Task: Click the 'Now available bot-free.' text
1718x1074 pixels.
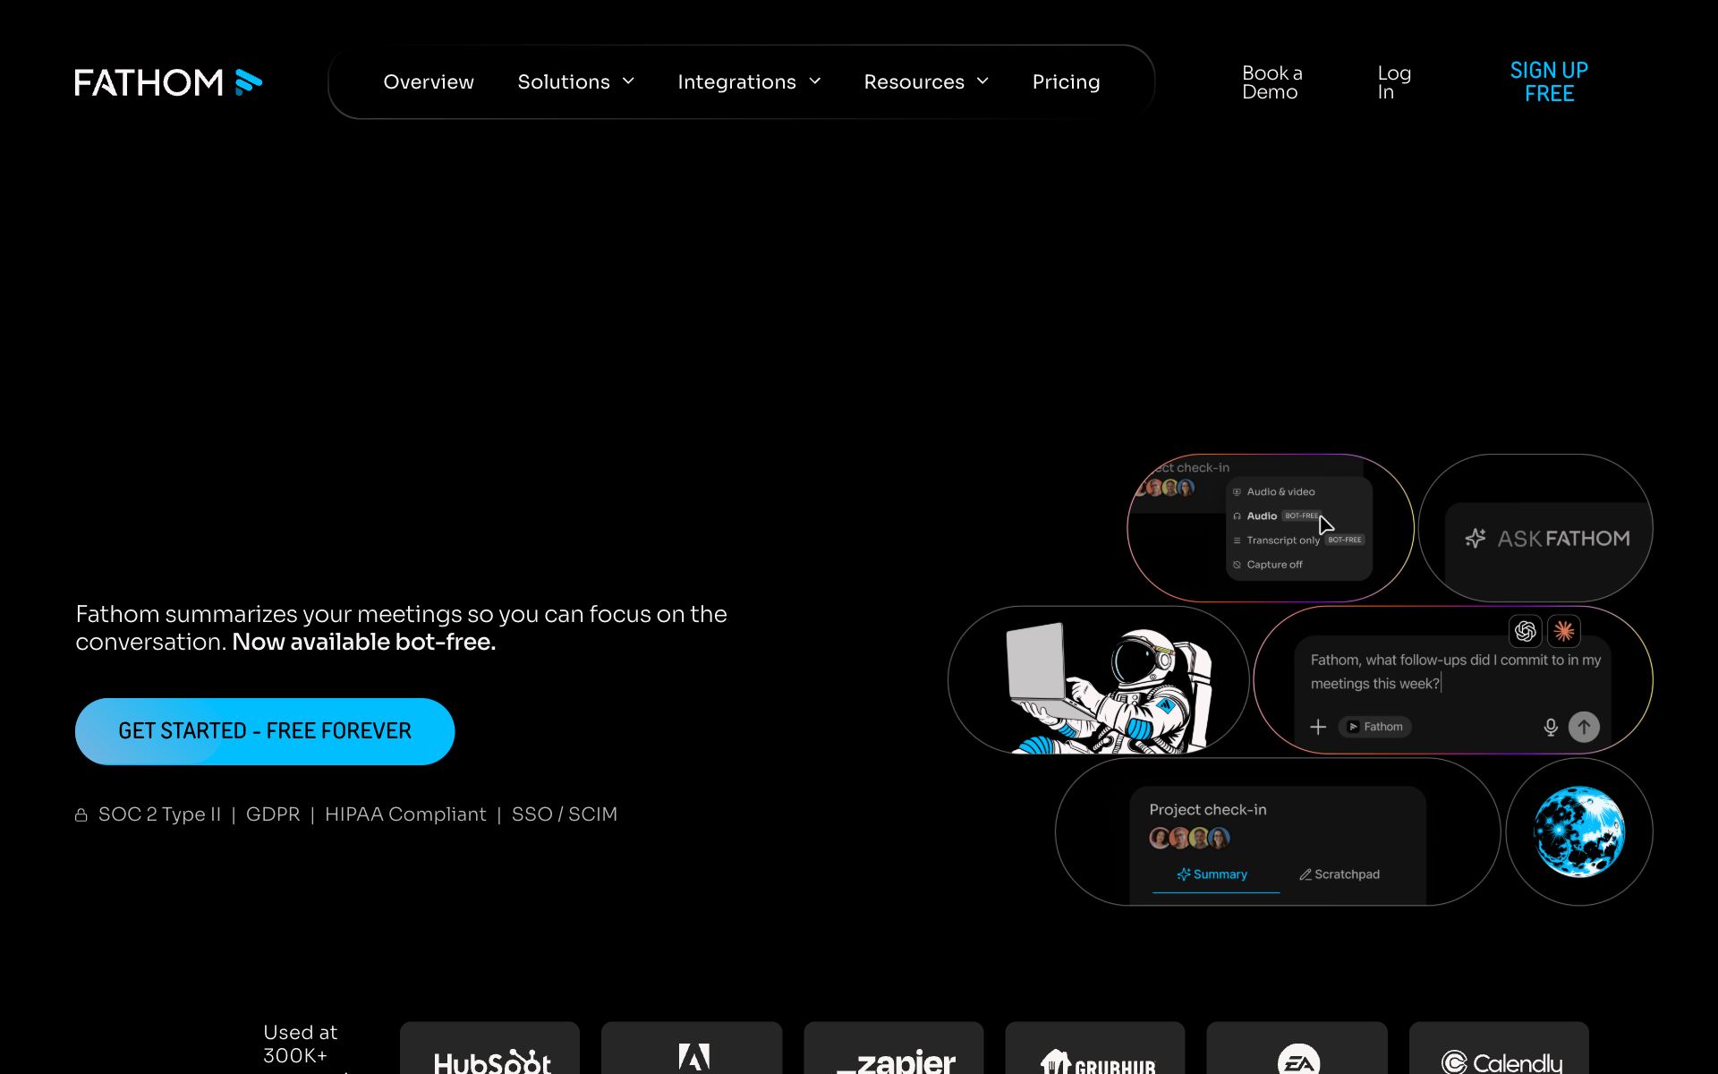Action: pos(363,642)
